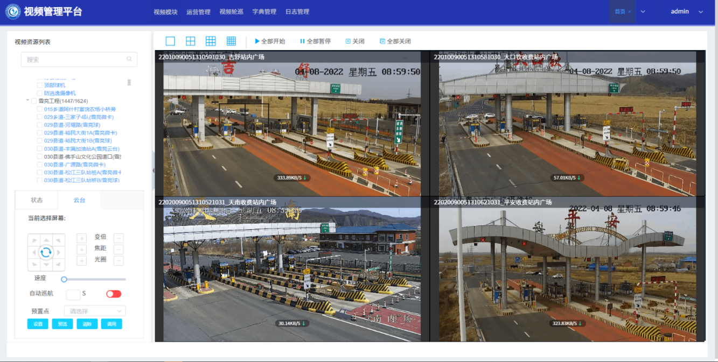
Task: Open the 运营管理 menu
Action: (x=198, y=12)
